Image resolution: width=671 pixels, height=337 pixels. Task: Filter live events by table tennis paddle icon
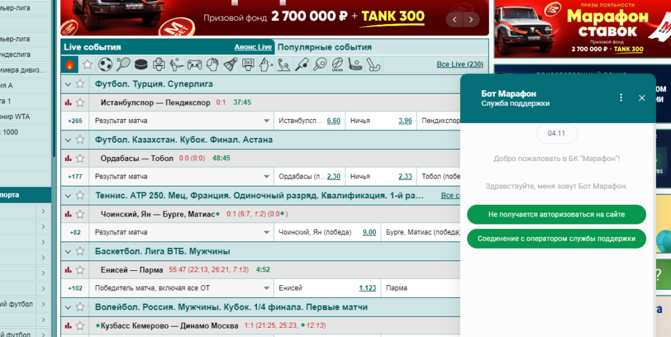pos(319,65)
